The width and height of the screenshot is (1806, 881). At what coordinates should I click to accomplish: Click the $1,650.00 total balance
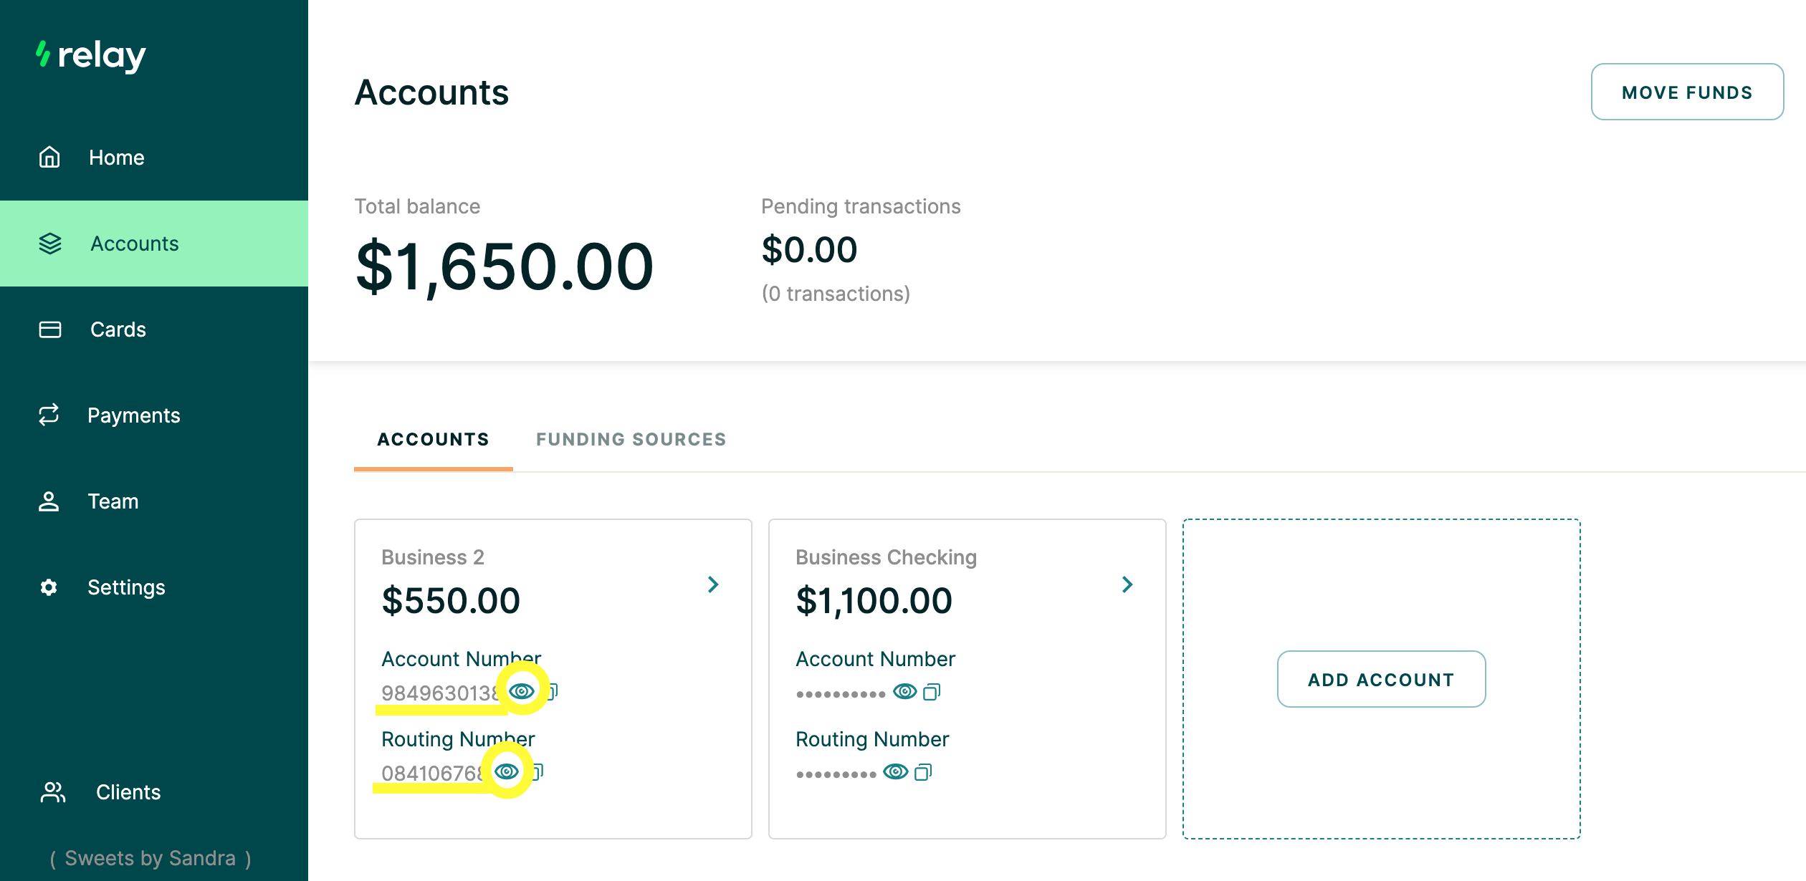505,267
